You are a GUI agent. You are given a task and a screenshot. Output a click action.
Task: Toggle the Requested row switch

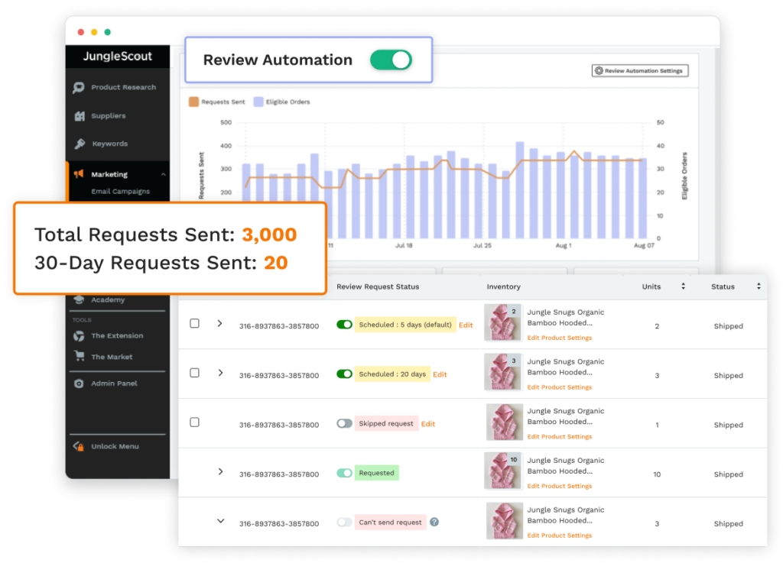click(x=345, y=473)
